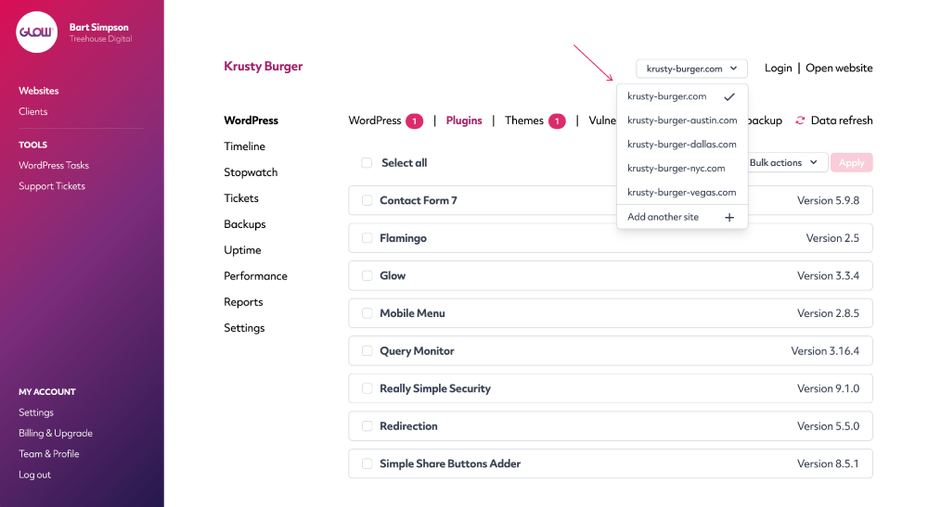Image resolution: width=928 pixels, height=507 pixels.
Task: Open the Performance section
Action: (255, 276)
